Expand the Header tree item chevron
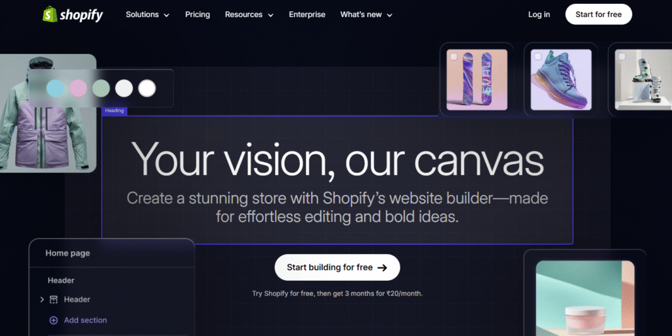This screenshot has height=336, width=672. point(42,299)
